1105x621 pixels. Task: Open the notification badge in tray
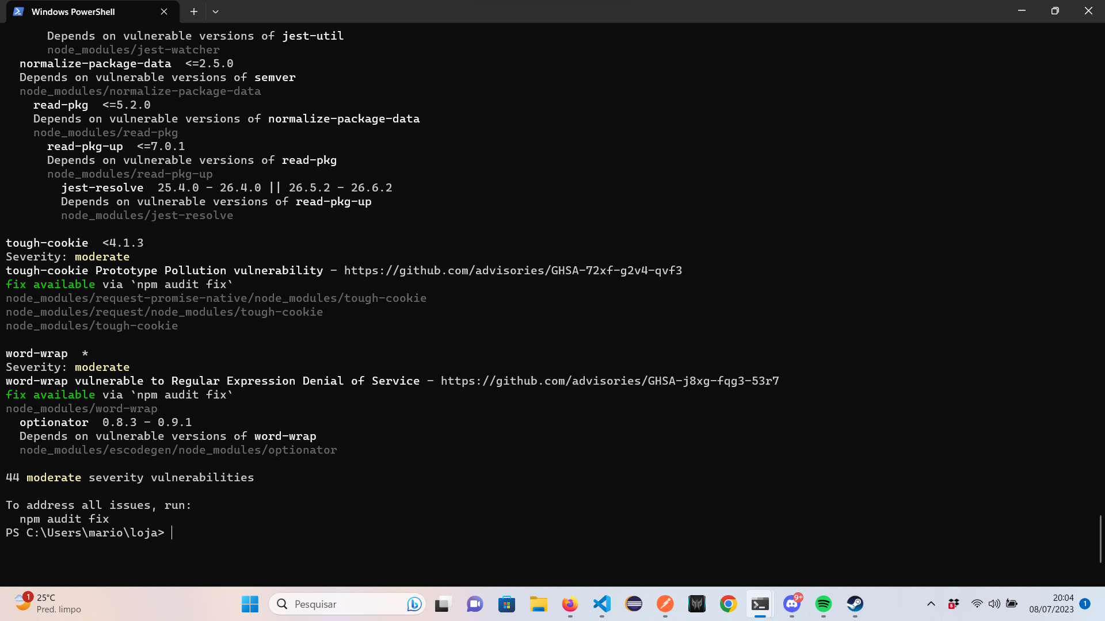[x=1085, y=604]
